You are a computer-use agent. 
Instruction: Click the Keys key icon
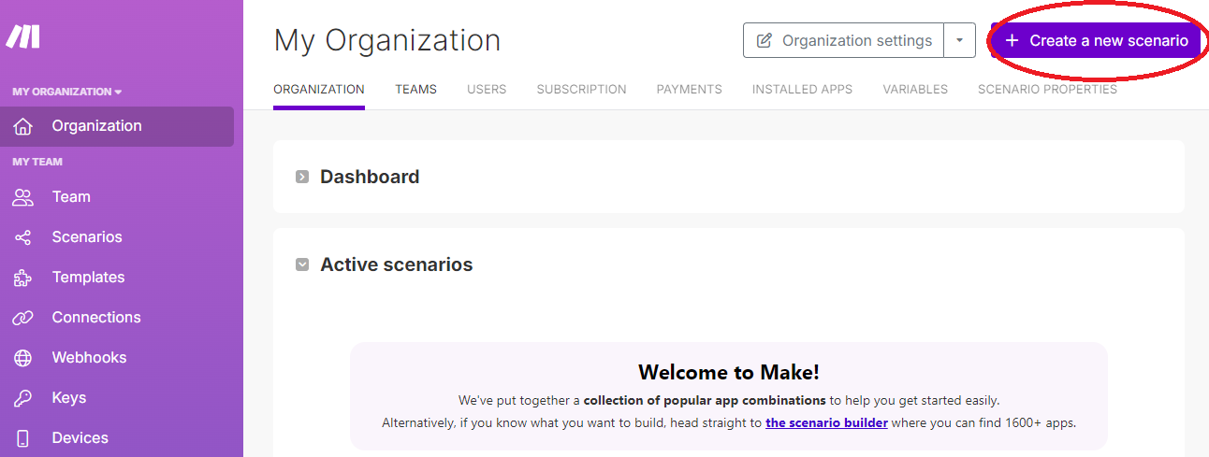click(x=23, y=398)
